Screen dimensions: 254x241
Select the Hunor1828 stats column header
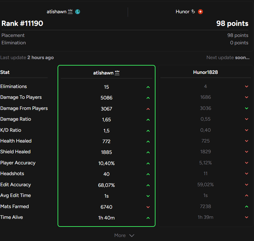pos(205,72)
